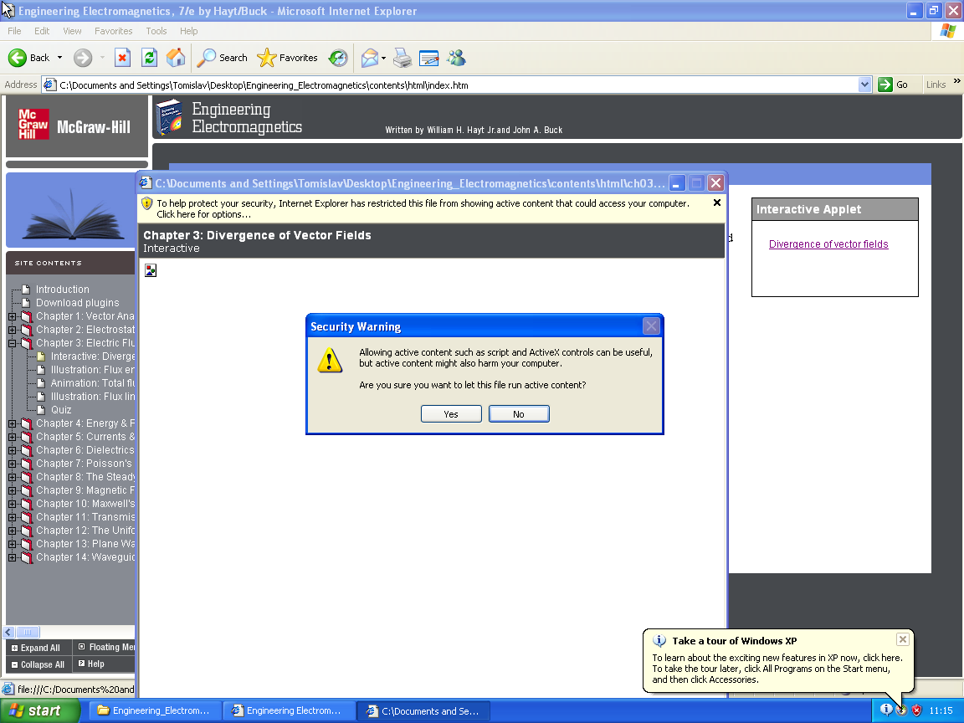Open Favorites star in the toolbar
Viewport: 964px width, 723px height.
pos(287,58)
